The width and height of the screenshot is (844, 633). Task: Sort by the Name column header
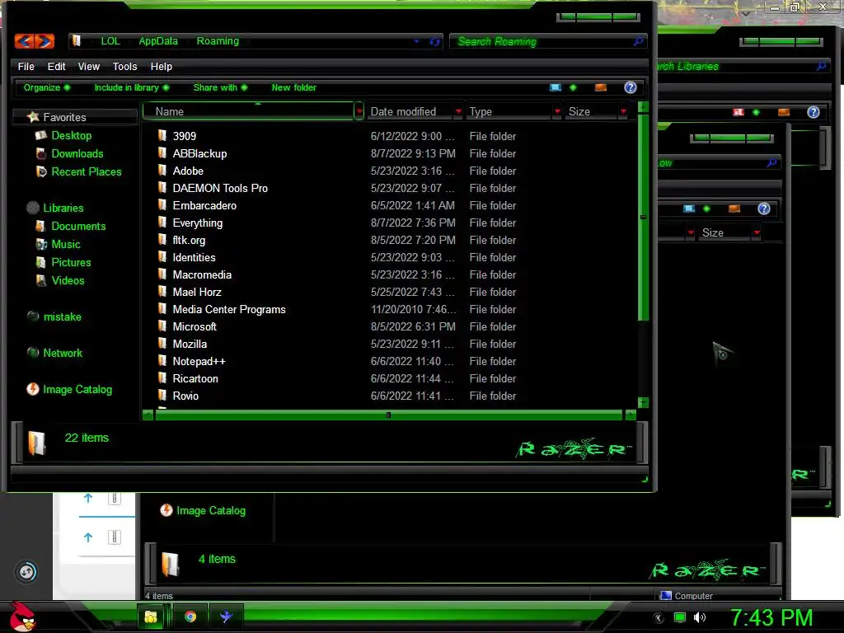point(249,111)
